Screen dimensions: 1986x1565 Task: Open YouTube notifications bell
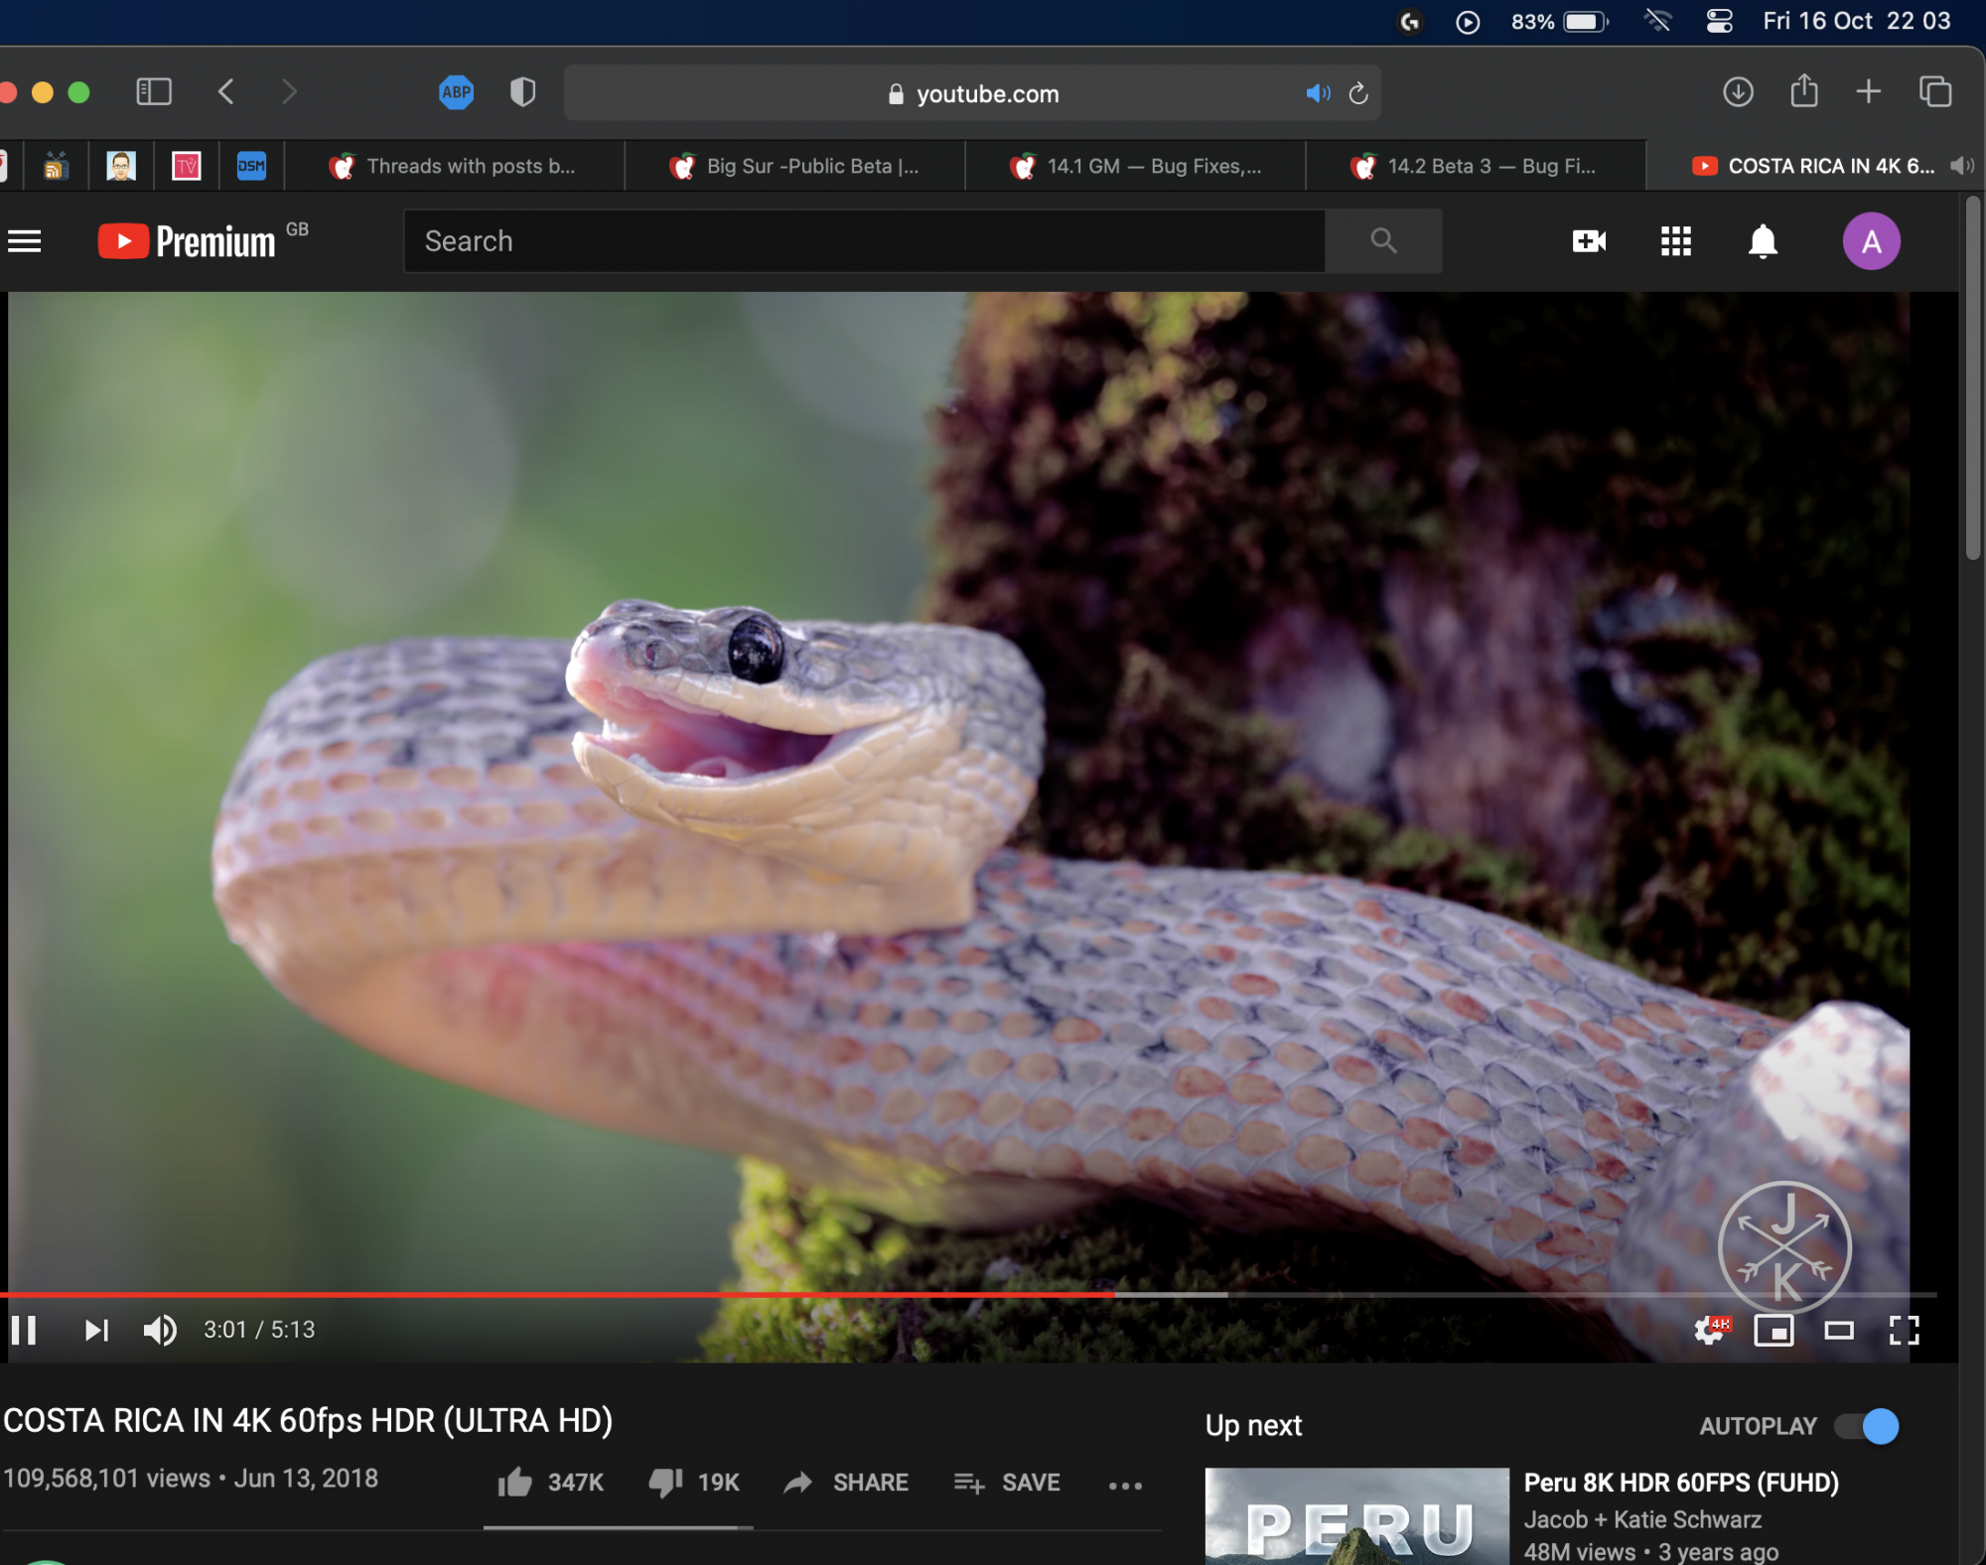[x=1763, y=241]
